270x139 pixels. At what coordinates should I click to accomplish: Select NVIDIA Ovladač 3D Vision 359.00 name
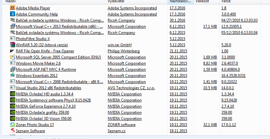click(x=44, y=119)
